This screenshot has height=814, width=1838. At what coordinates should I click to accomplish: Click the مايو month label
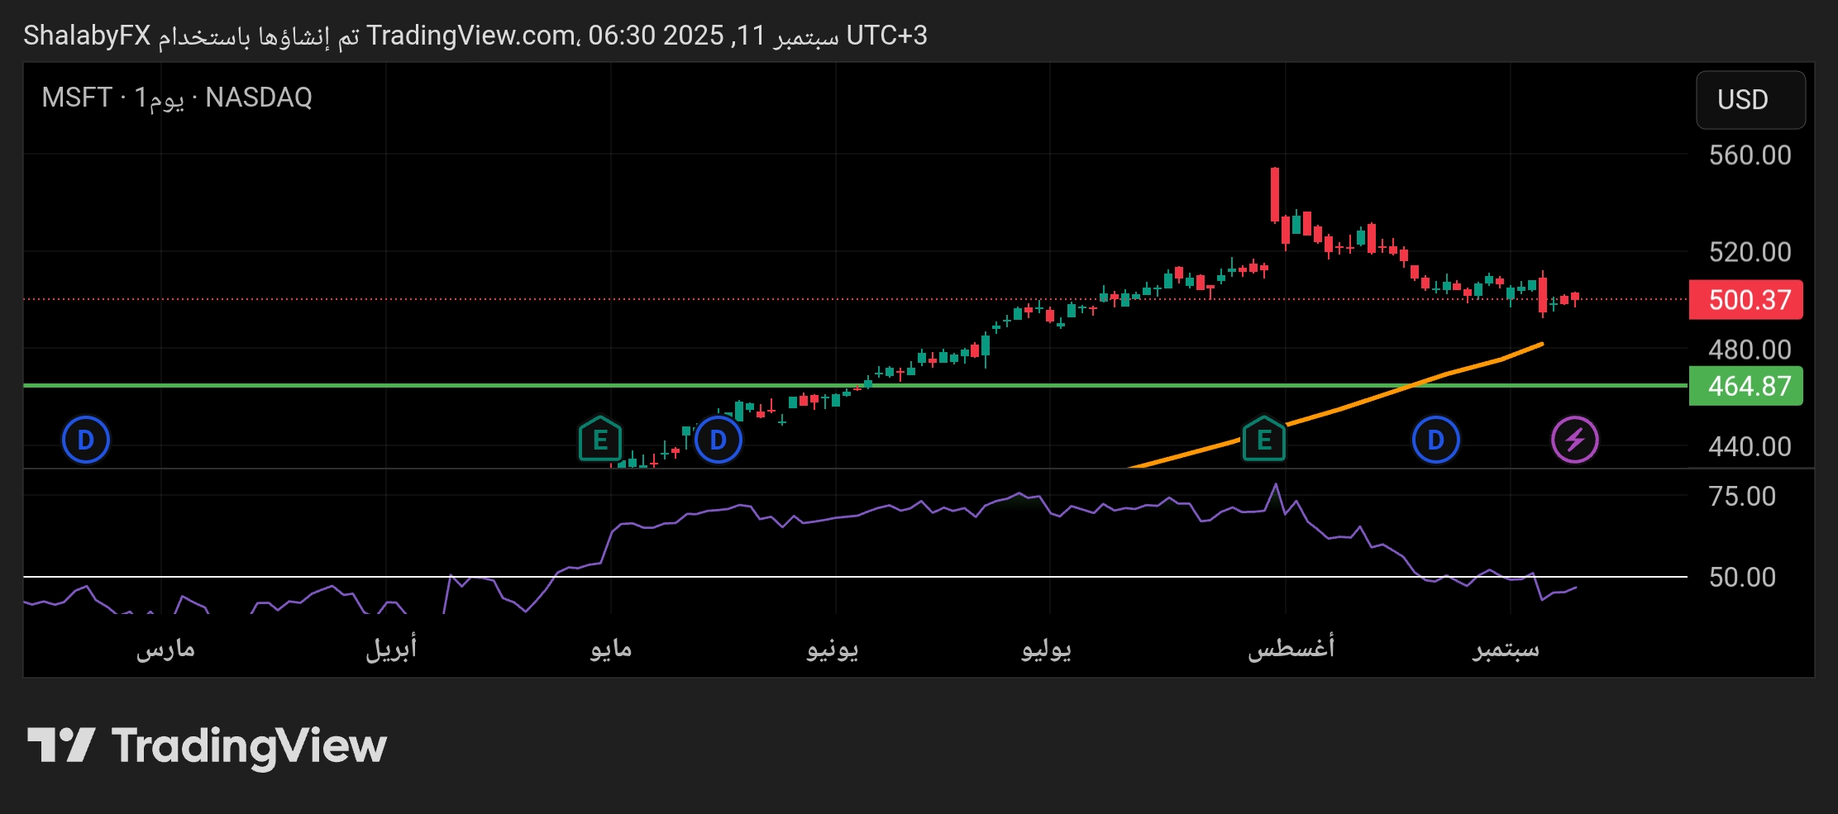[611, 649]
